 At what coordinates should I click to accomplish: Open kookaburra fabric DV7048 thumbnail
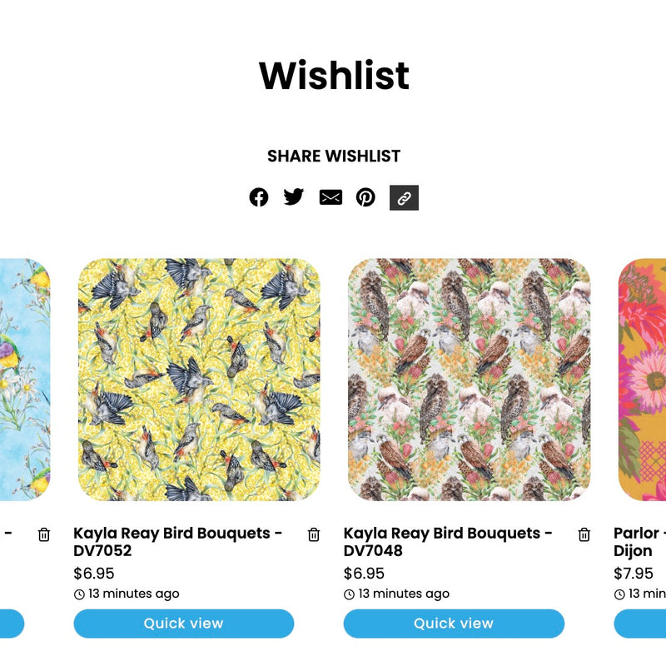pyautogui.click(x=470, y=380)
